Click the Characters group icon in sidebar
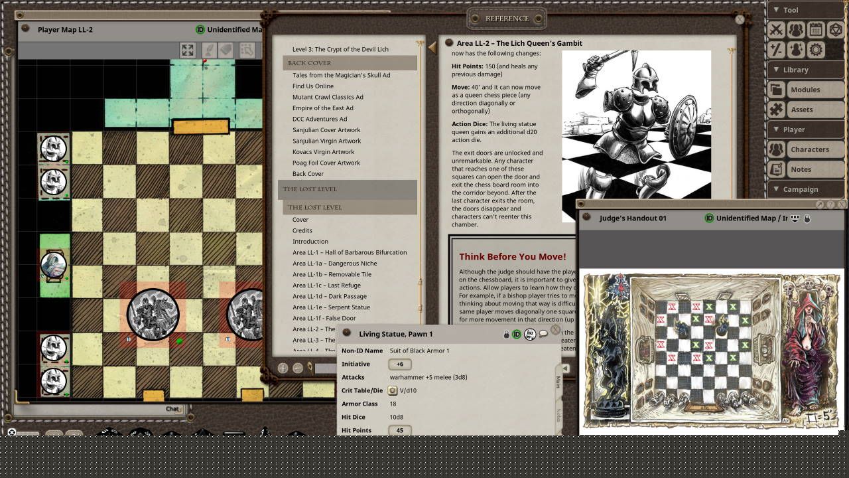The height and width of the screenshot is (478, 849). coord(776,149)
